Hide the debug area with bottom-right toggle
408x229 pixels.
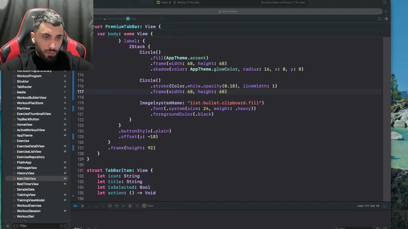(x=384, y=206)
